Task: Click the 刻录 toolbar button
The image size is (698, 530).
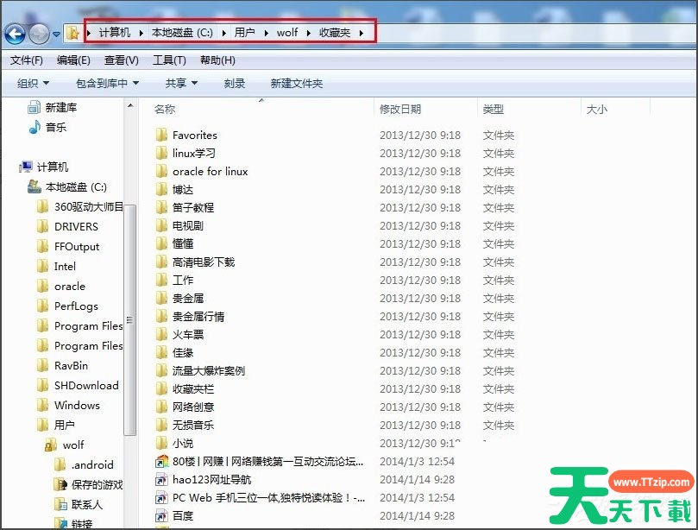Action: point(235,83)
